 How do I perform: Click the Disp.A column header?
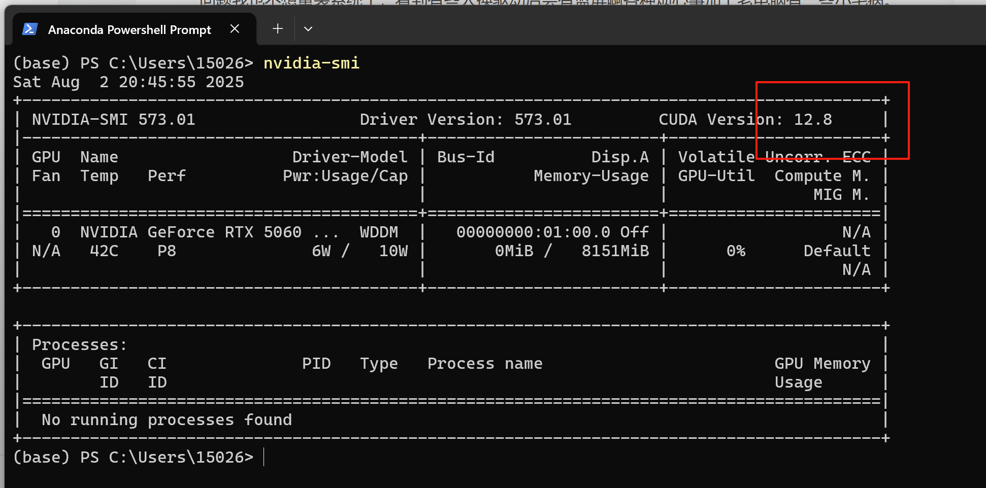(620, 157)
